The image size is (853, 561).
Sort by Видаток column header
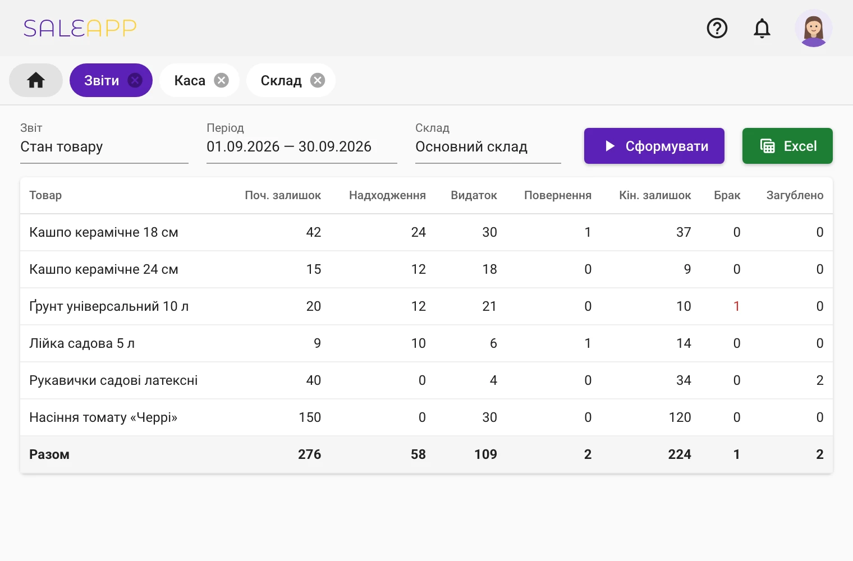(x=474, y=195)
